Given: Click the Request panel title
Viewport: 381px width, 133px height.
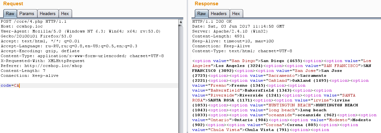Looking at the screenshot, I should (13, 4).
